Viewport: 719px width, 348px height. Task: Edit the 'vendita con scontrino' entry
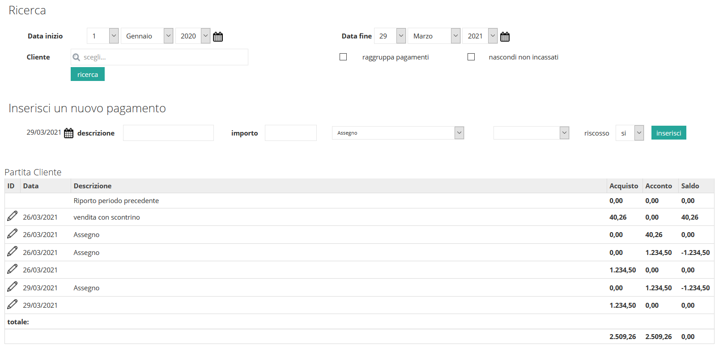pyautogui.click(x=13, y=216)
